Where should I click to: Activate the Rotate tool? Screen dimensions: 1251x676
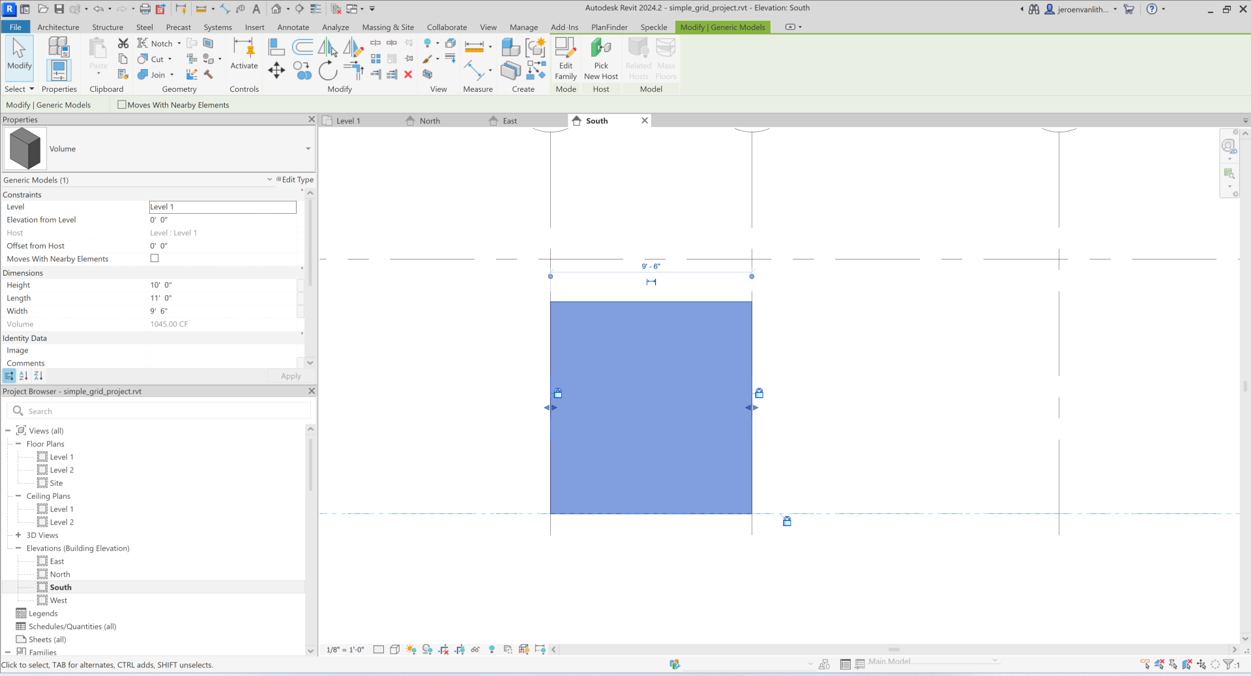(x=328, y=70)
